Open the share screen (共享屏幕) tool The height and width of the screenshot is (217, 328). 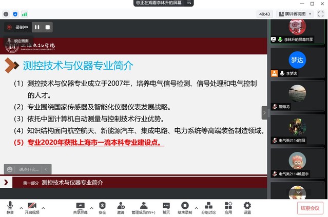(80, 207)
